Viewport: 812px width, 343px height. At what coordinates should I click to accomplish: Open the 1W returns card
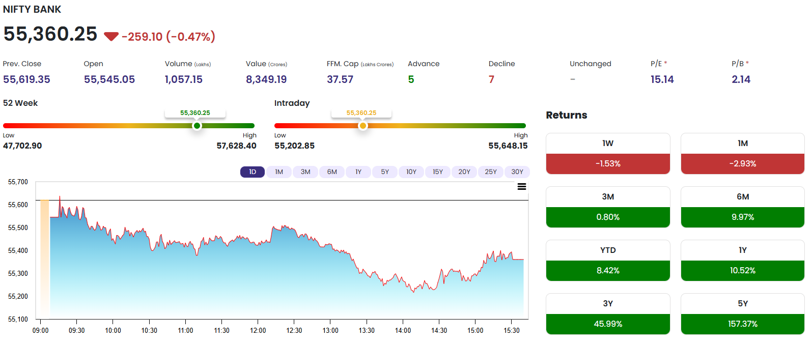click(608, 154)
